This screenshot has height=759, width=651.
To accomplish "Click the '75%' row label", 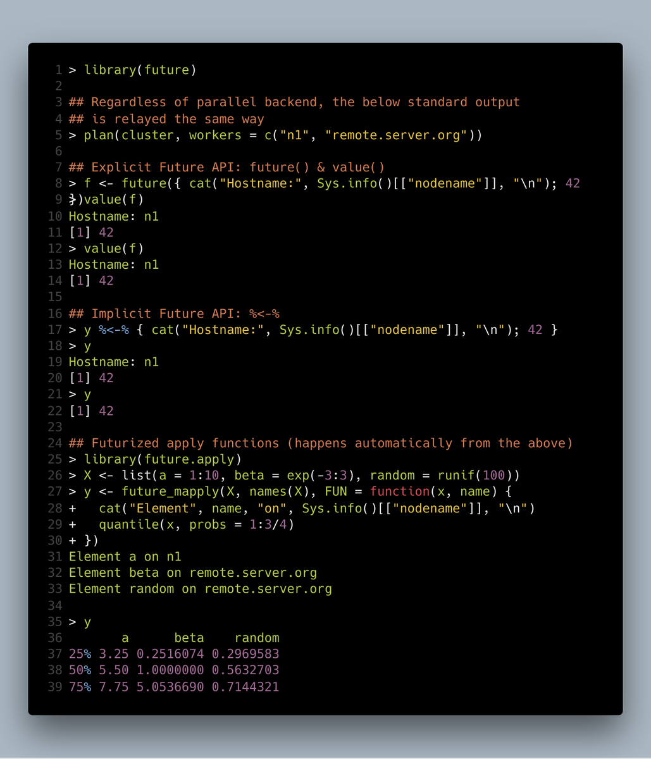I will (x=80, y=686).
